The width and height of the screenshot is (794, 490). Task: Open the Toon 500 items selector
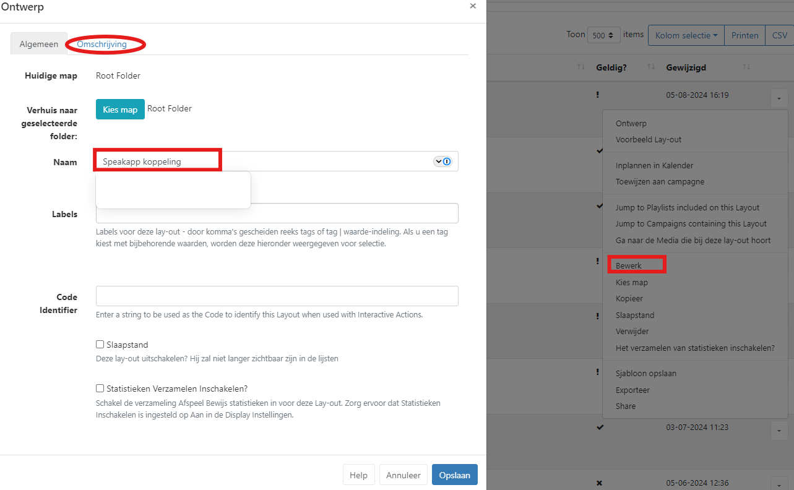click(603, 35)
